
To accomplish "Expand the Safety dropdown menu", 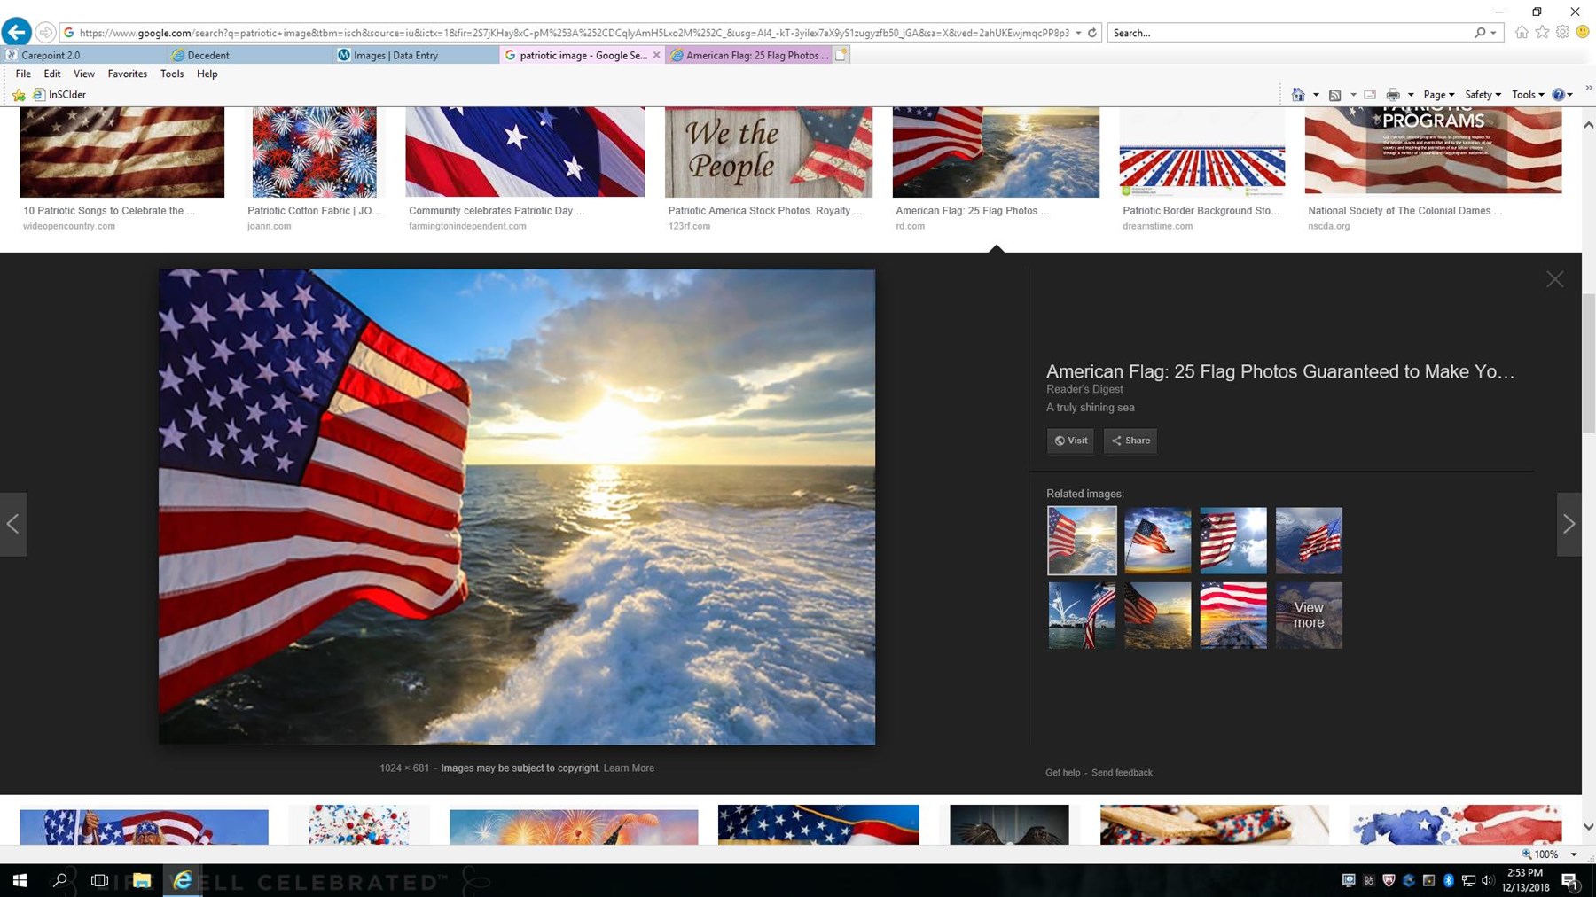I will point(1483,95).
